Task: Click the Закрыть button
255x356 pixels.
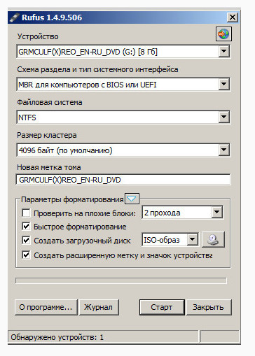Action: pyautogui.click(x=209, y=307)
